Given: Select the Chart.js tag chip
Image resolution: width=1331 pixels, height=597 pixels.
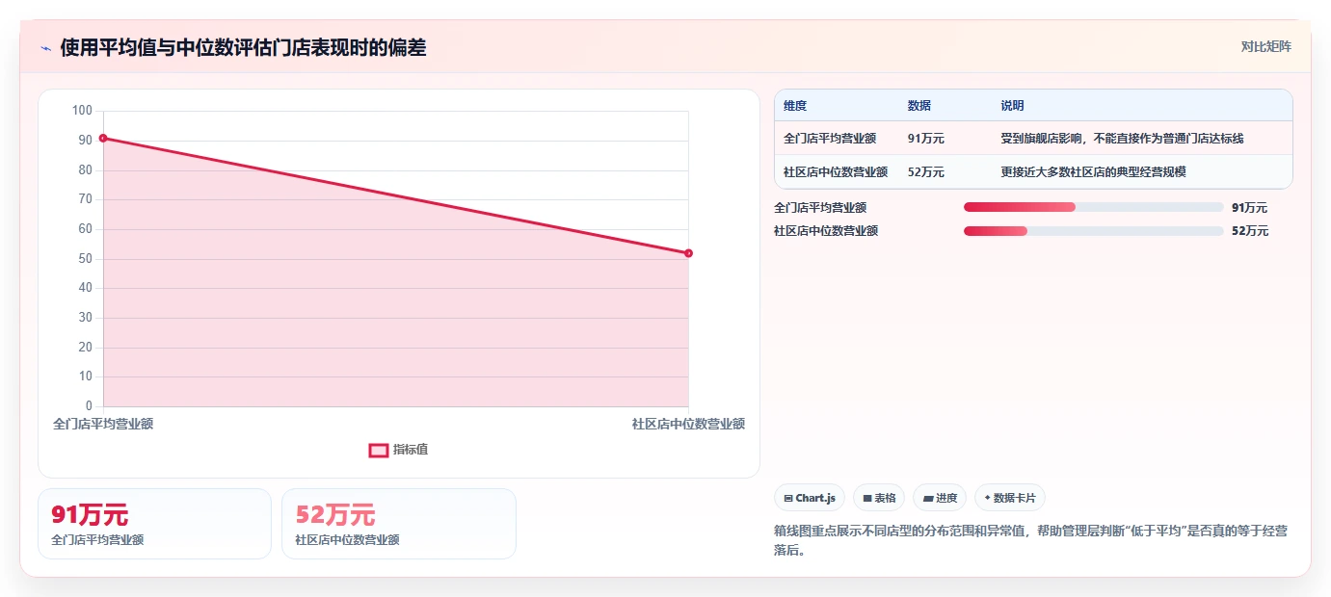Looking at the screenshot, I should [x=810, y=498].
